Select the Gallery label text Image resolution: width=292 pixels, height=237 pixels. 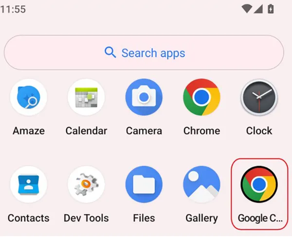(201, 218)
